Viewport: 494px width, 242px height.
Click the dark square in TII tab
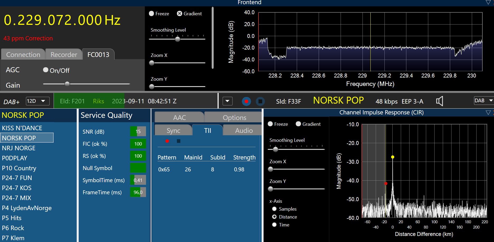pyautogui.click(x=178, y=141)
